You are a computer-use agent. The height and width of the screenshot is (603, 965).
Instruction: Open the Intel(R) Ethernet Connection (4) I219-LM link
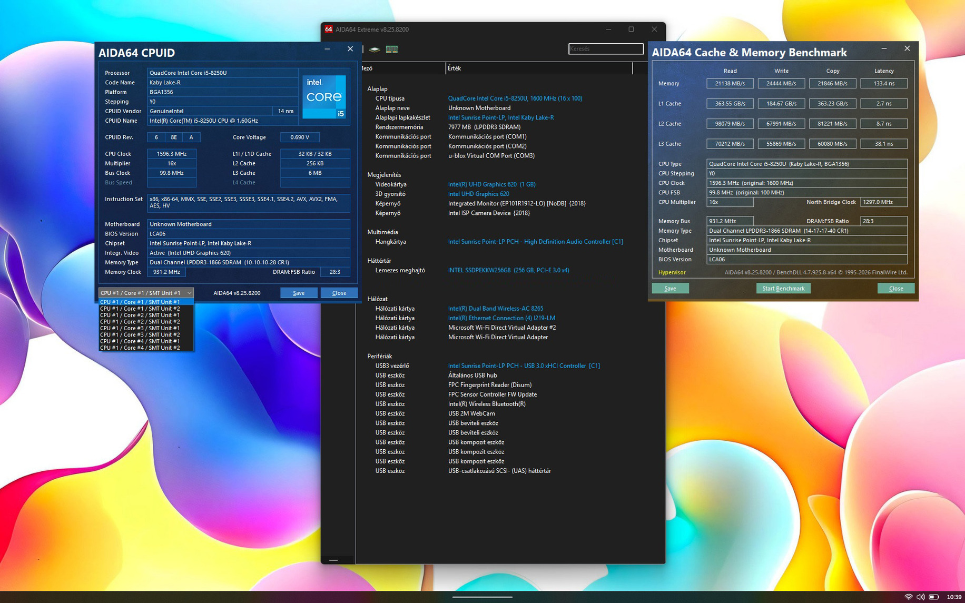pos(501,318)
